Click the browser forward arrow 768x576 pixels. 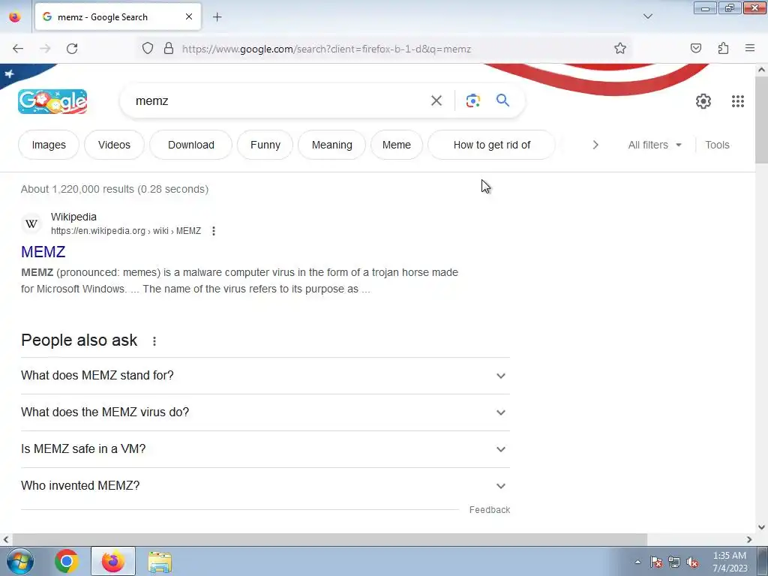coord(45,49)
